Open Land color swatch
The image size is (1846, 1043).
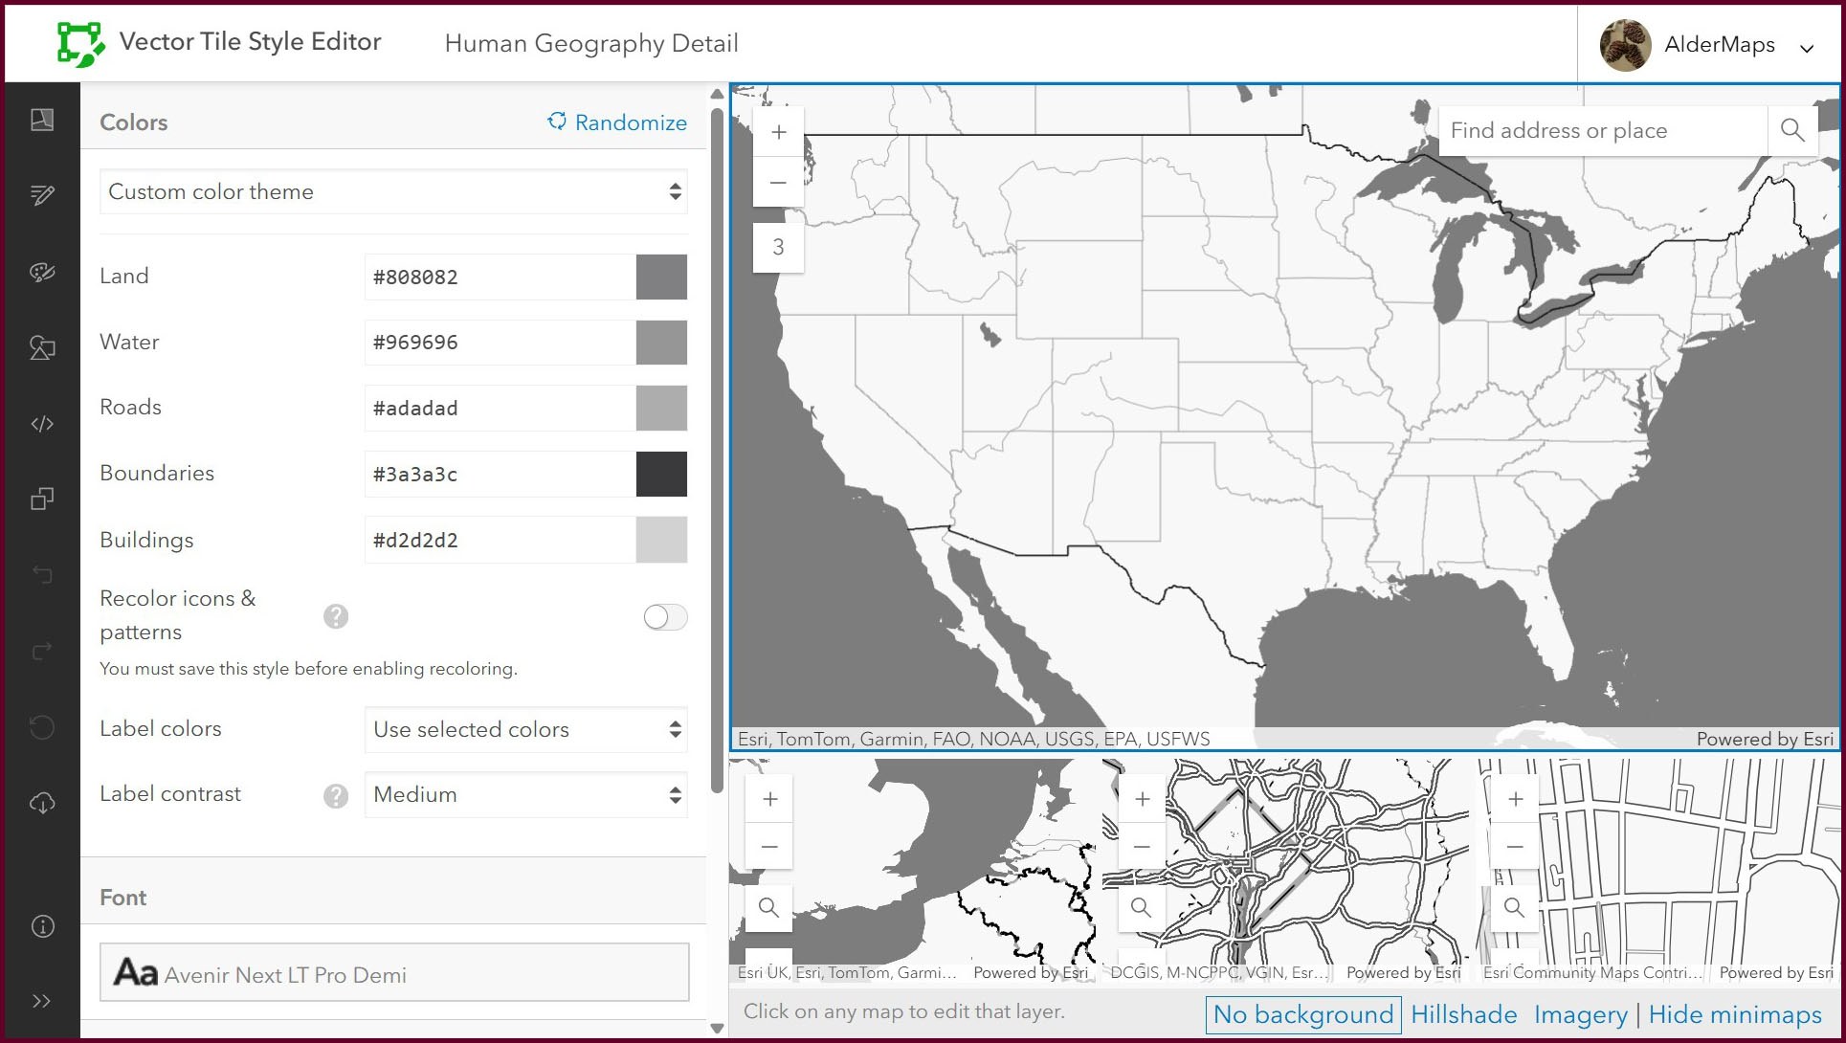[x=661, y=277]
